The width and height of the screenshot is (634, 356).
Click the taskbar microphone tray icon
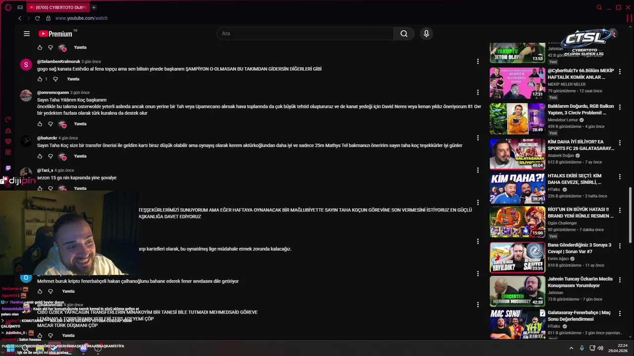582,348
